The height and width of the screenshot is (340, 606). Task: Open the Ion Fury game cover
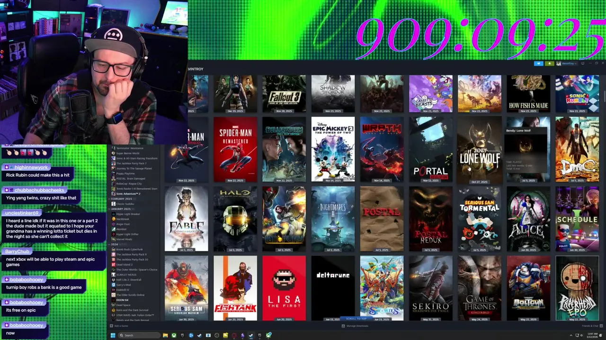284,219
